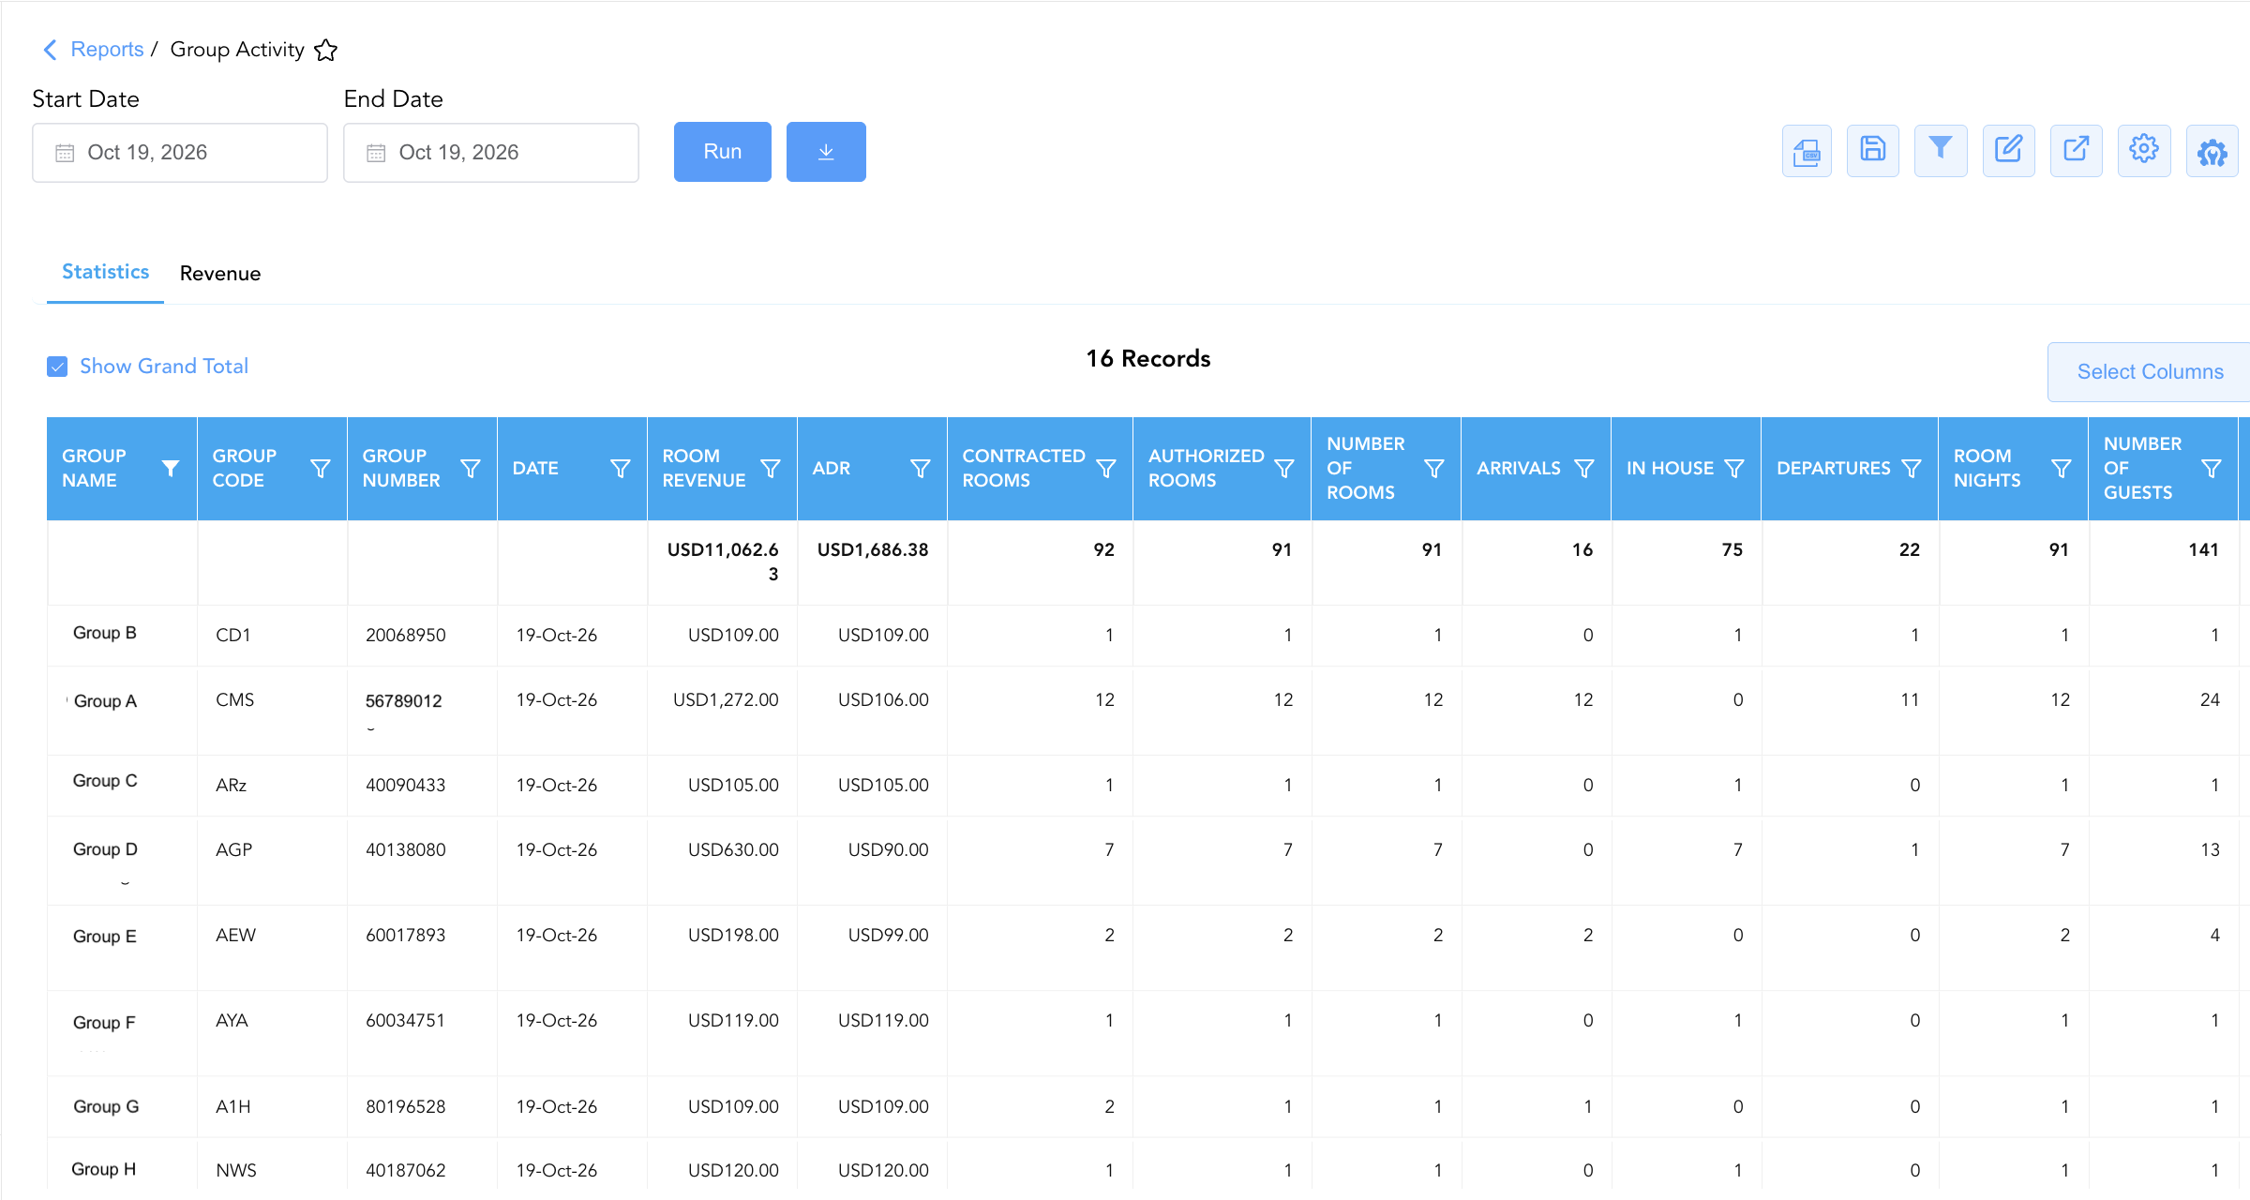2250x1200 pixels.
Task: Click group number 80196528
Action: click(x=406, y=1106)
